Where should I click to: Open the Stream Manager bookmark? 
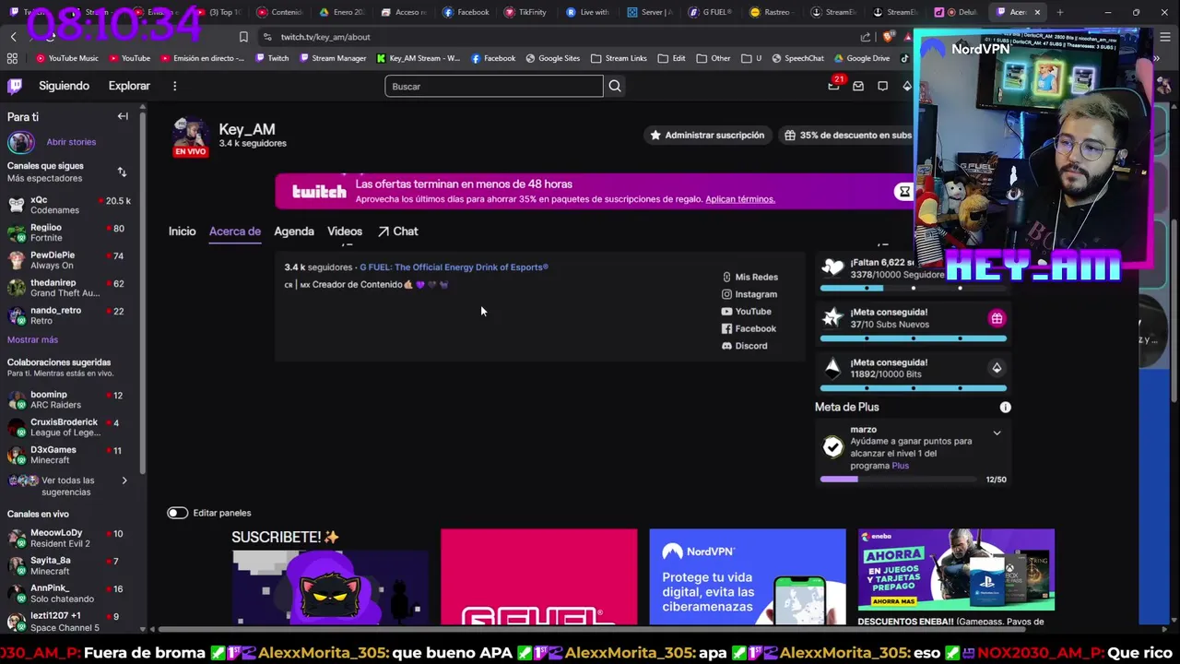[x=331, y=58]
